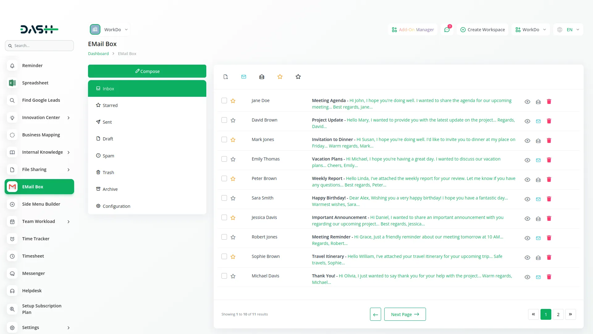
Task: Open the Compose email editor
Action: point(147,71)
